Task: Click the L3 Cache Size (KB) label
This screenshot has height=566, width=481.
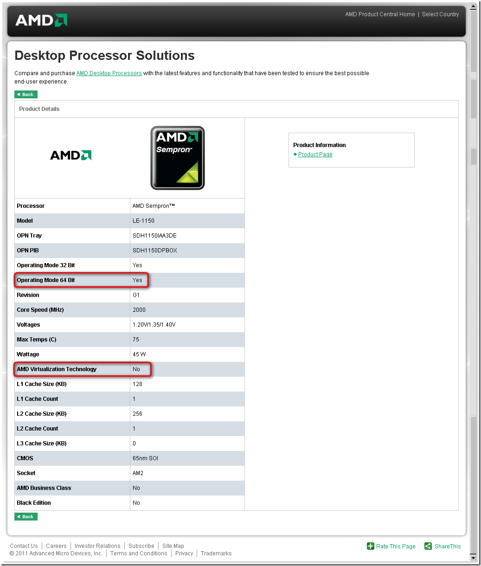Action: [42, 444]
